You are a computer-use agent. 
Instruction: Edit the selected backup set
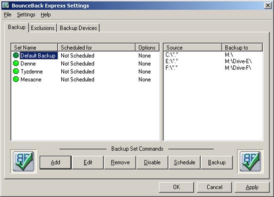coord(88,163)
